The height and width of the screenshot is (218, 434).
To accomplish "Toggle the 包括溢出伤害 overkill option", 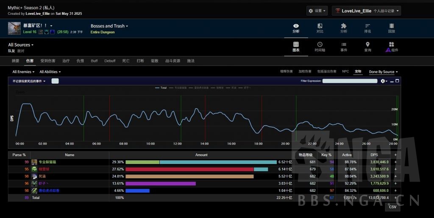I will coord(327,72).
